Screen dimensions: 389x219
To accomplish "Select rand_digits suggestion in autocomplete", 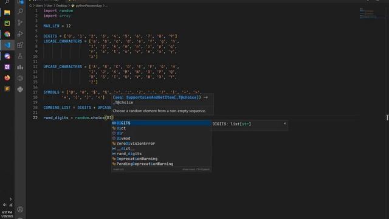I will pyautogui.click(x=160, y=154).
